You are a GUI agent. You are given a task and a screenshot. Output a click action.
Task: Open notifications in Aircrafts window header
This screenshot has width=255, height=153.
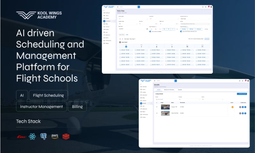pyautogui.click(x=246, y=80)
